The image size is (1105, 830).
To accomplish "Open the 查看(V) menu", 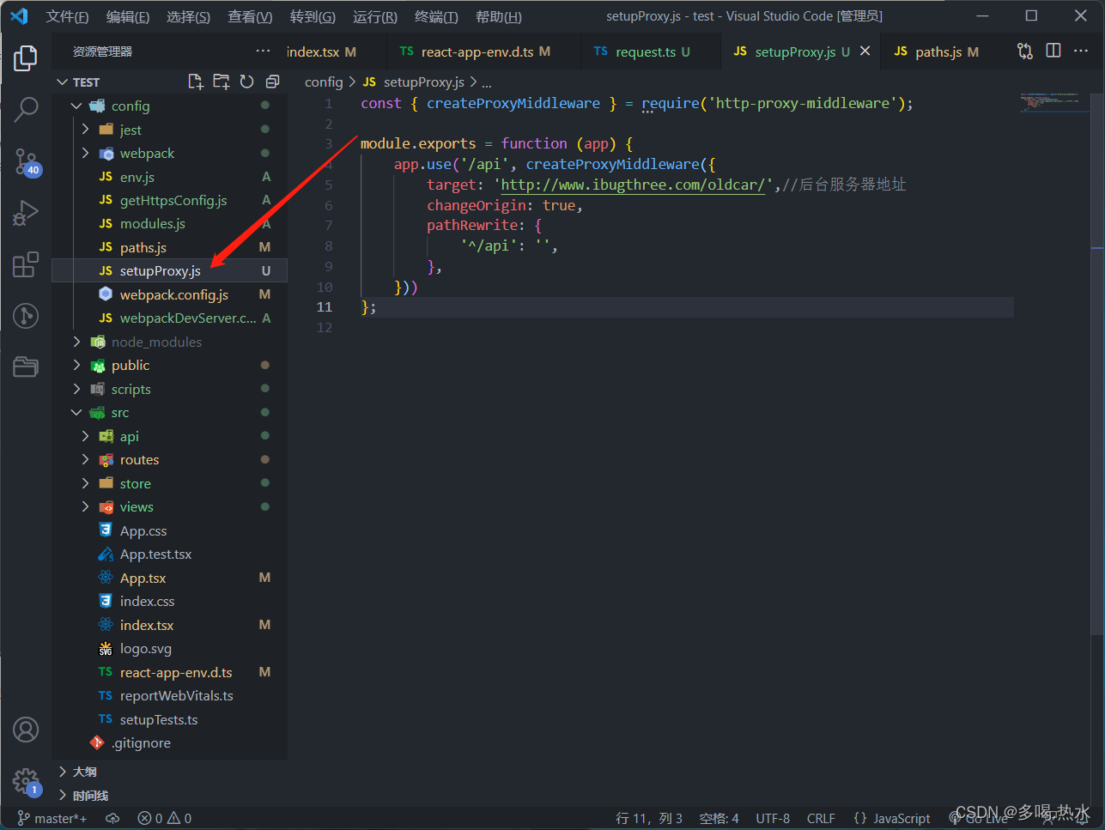I will click(250, 16).
